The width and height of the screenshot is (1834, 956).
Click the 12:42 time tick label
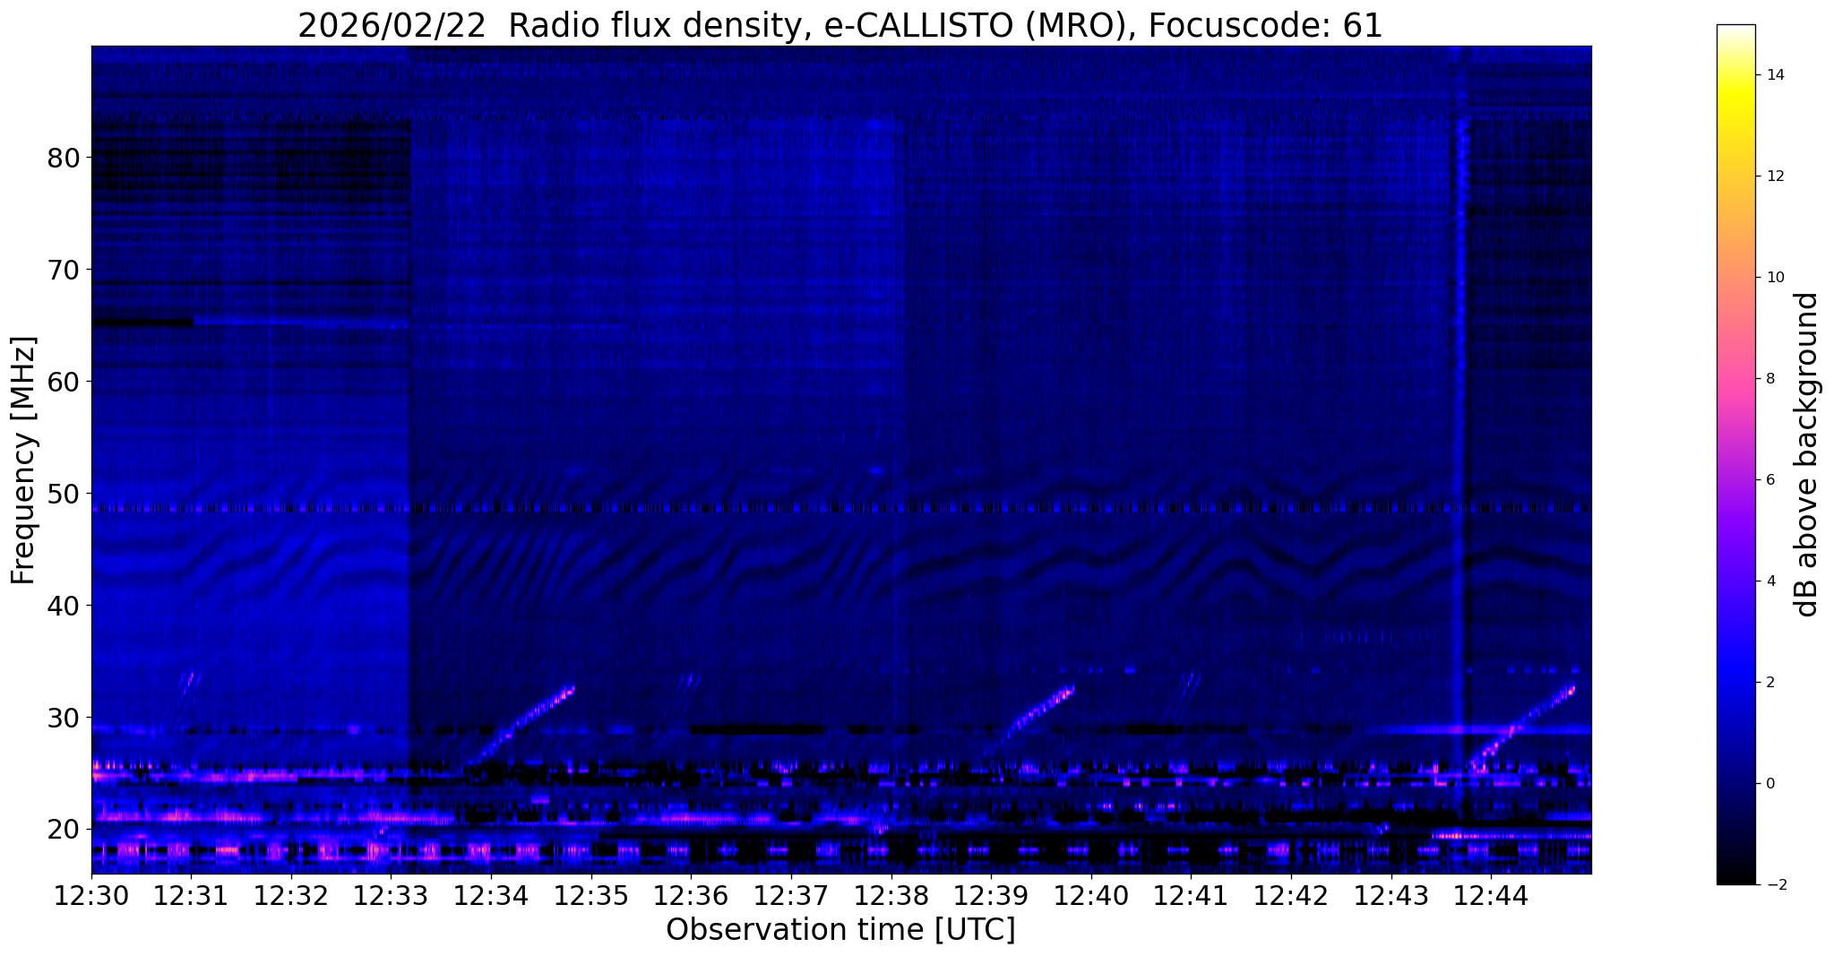[1291, 896]
